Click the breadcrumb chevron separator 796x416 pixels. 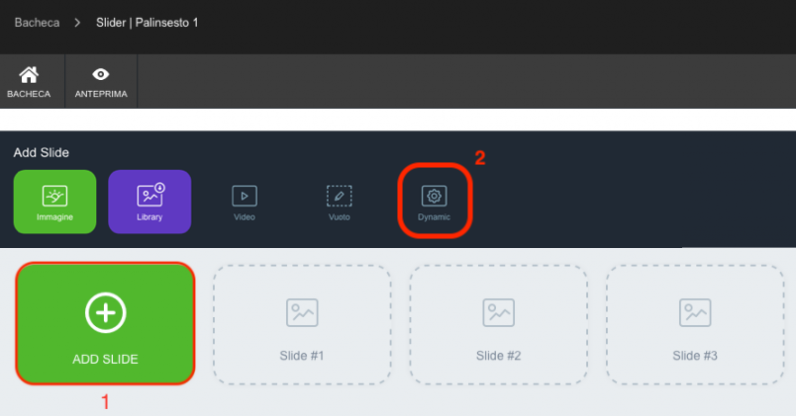pos(77,23)
